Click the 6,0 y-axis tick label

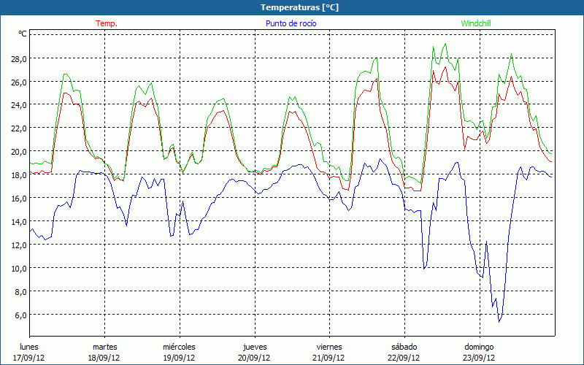tap(20, 315)
